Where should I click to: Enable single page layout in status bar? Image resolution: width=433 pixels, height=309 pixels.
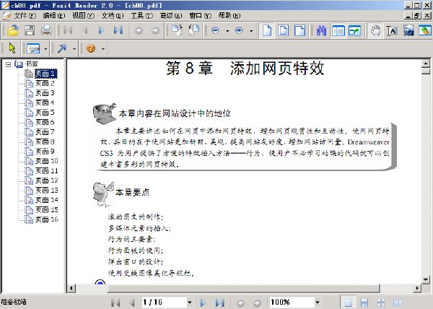[349, 303]
